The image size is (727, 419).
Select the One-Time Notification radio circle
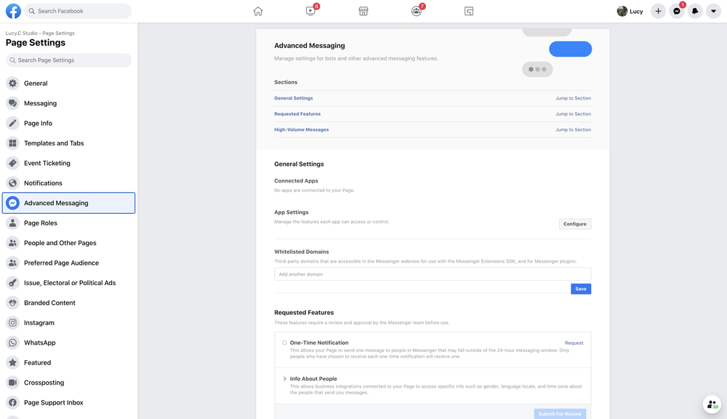coord(284,343)
